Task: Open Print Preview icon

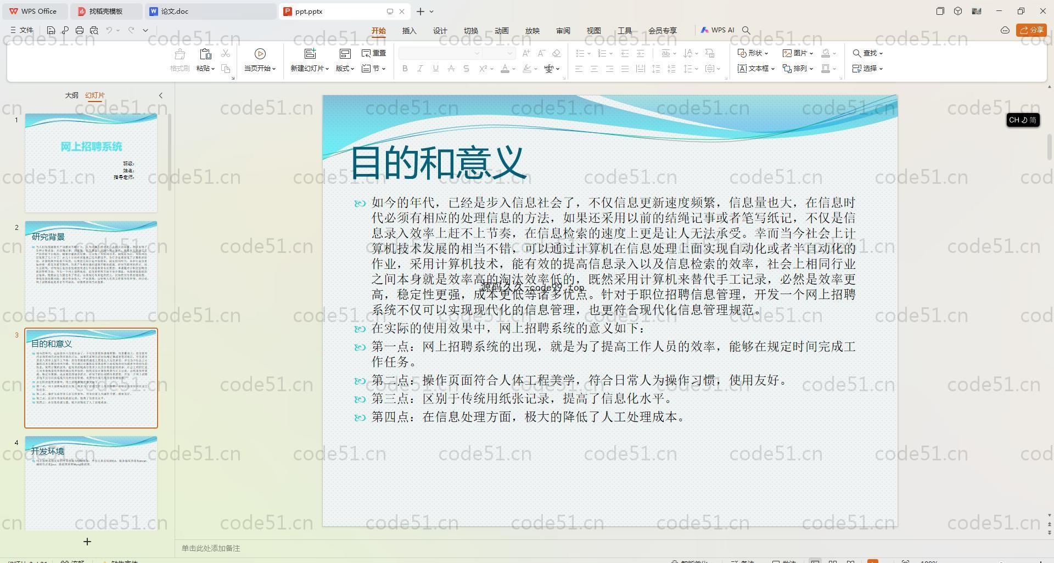Action: [x=94, y=30]
